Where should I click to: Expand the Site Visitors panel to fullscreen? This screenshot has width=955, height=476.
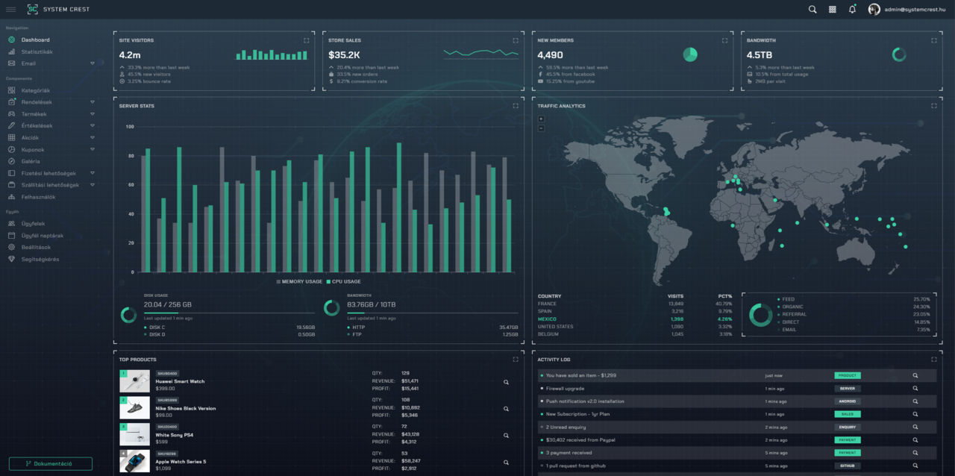coord(306,40)
